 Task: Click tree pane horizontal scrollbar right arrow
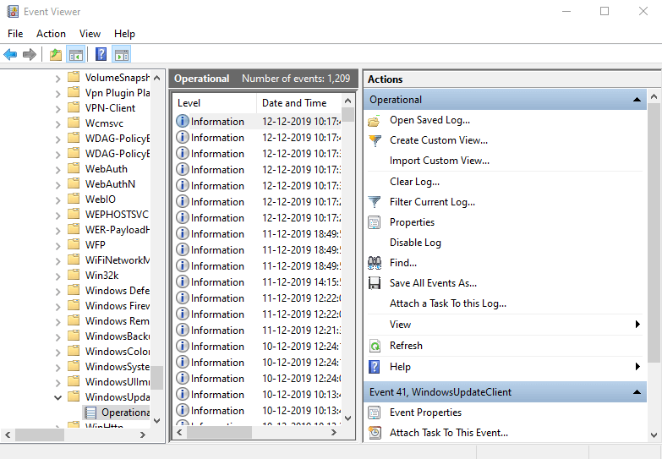click(x=143, y=434)
